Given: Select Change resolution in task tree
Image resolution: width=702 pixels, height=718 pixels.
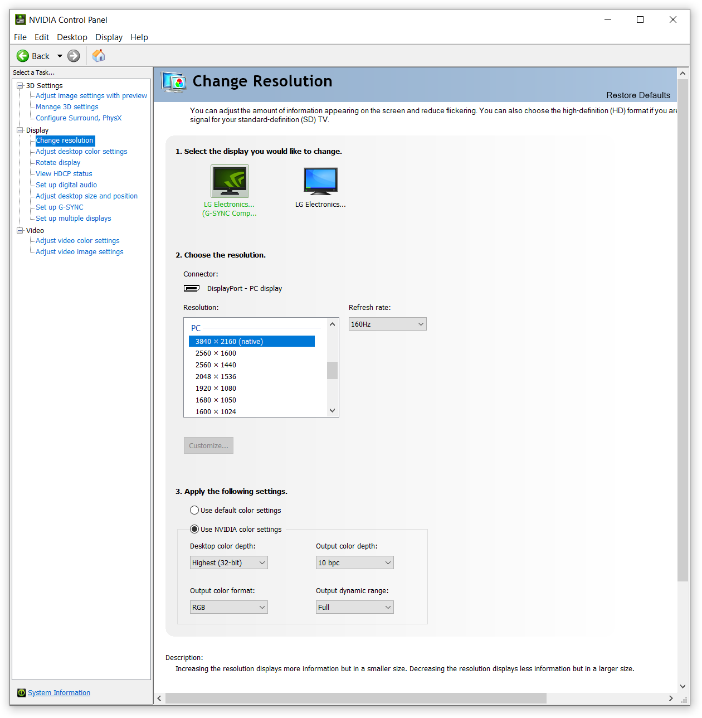Looking at the screenshot, I should [65, 140].
